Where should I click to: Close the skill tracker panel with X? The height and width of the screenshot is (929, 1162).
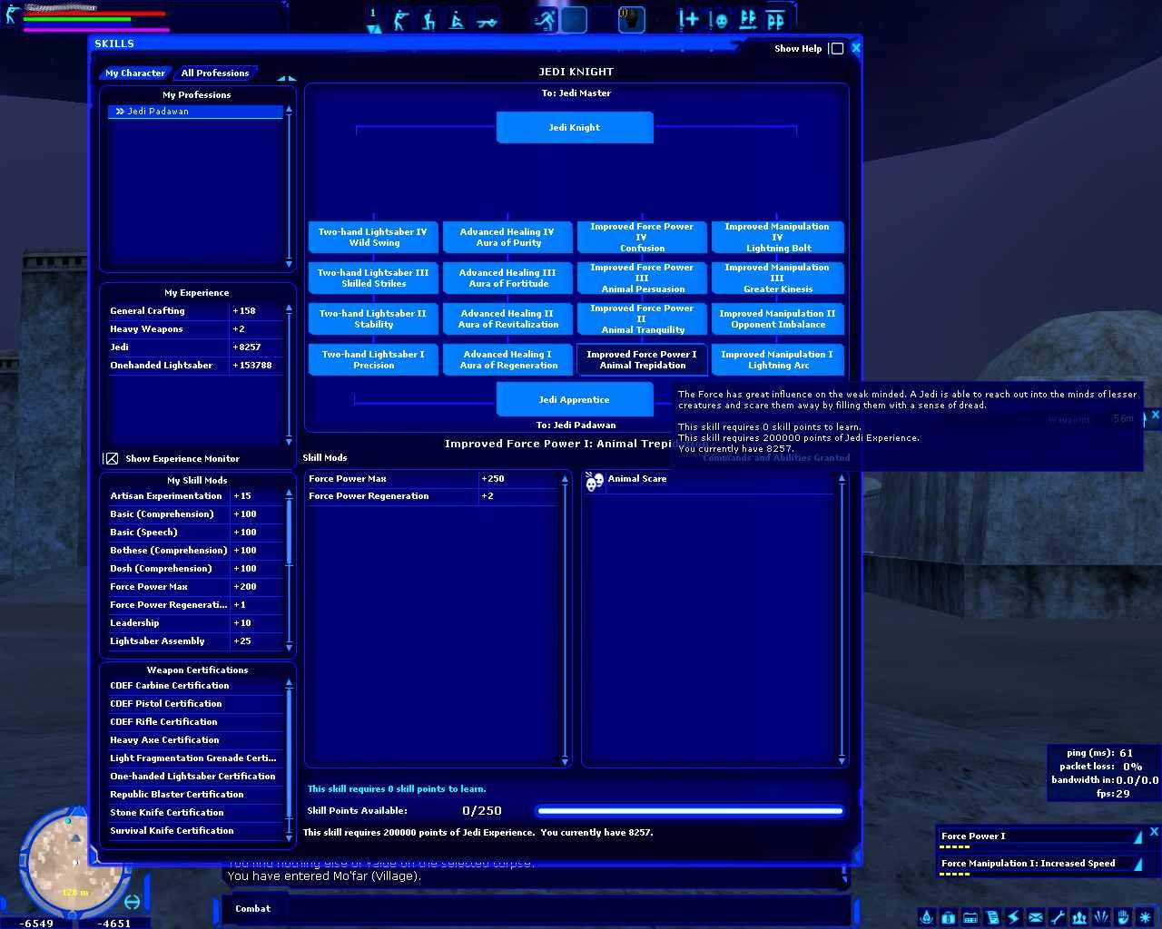coord(1154,831)
